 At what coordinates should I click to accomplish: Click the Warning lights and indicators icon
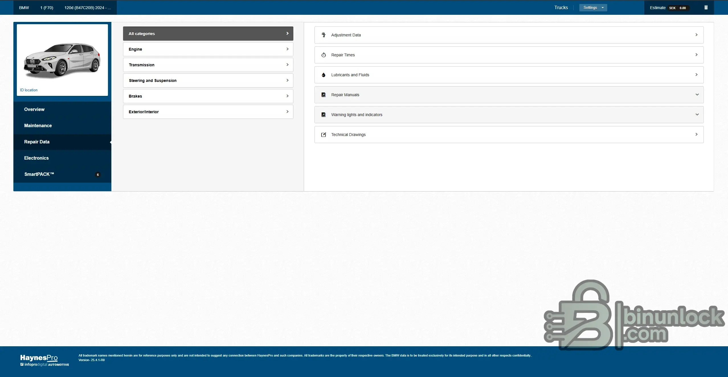pyautogui.click(x=324, y=115)
